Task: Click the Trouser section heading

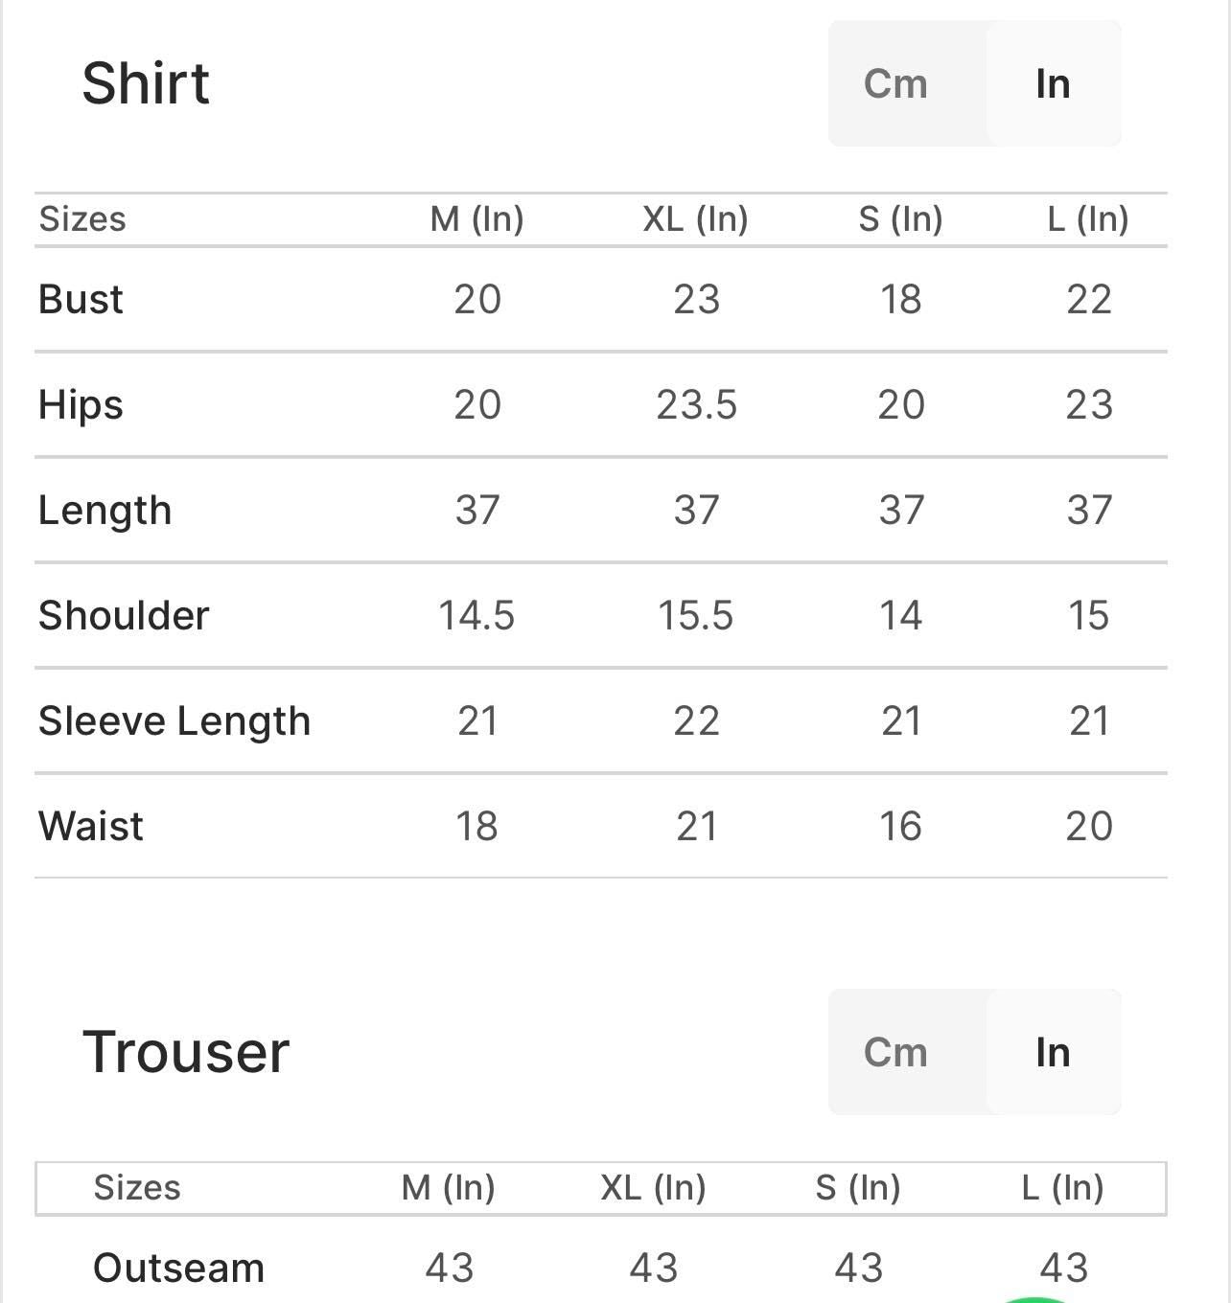Action: click(186, 1052)
